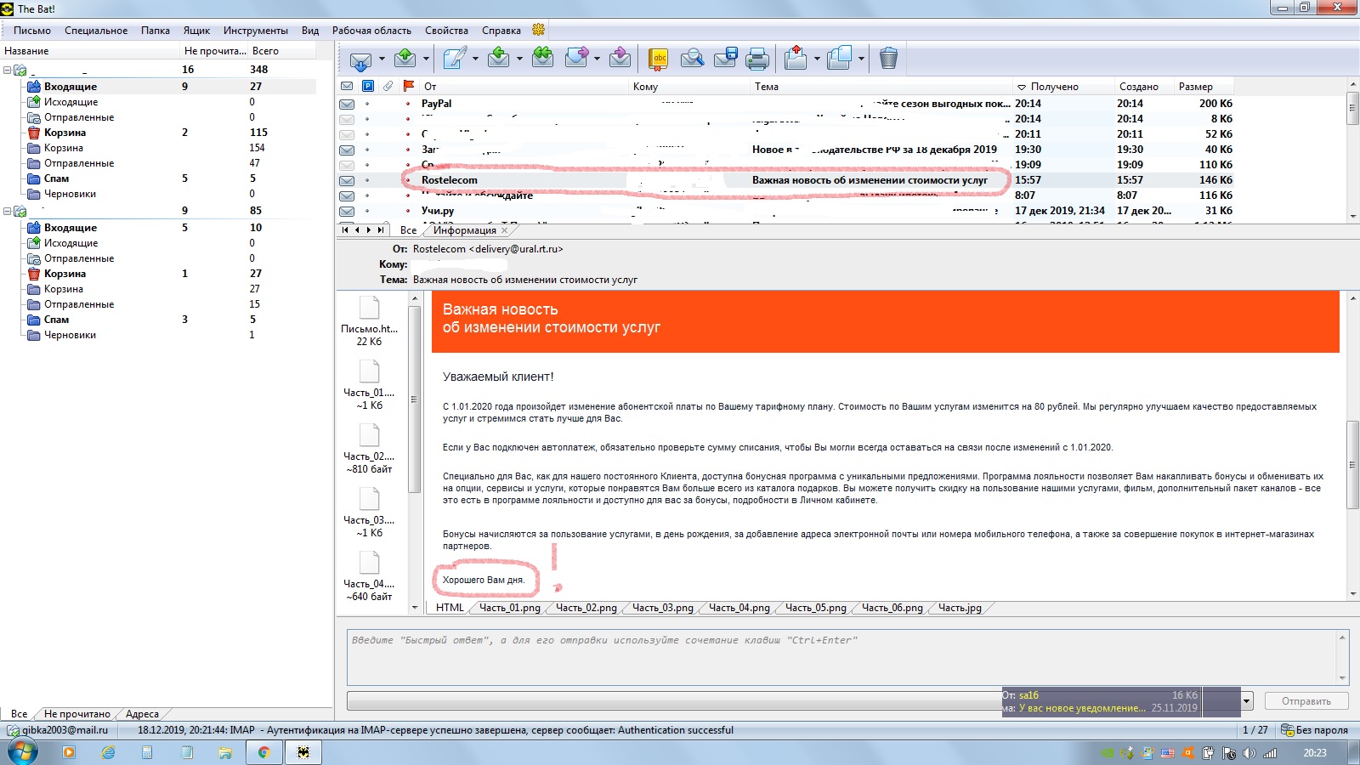Click the red flag column header

point(409,86)
